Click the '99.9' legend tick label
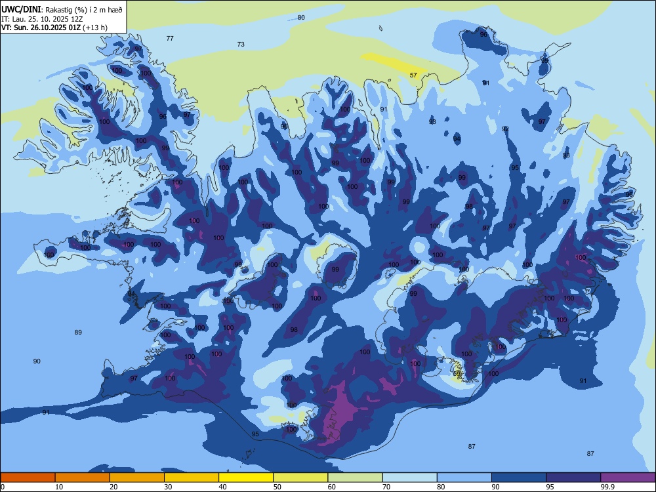The height and width of the screenshot is (492, 656). 607,487
